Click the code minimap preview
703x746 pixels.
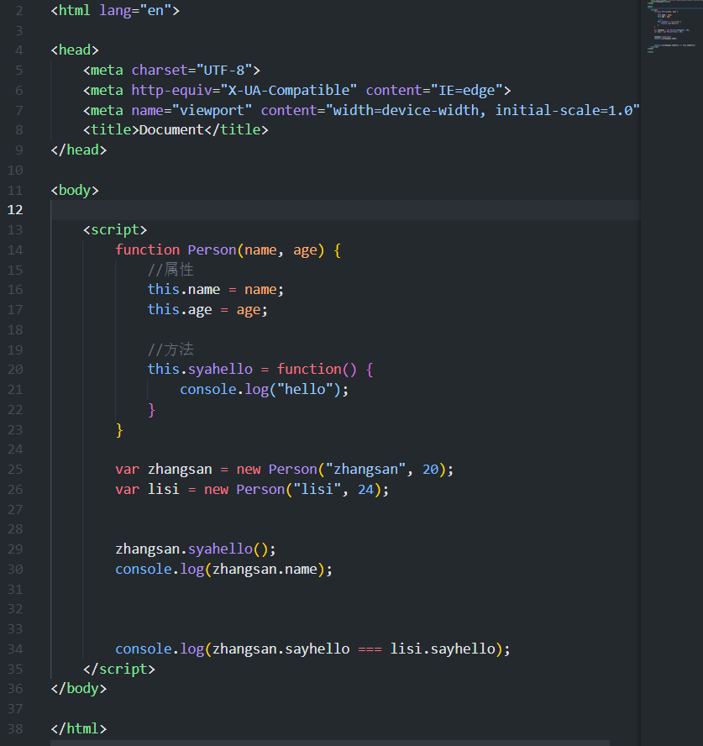point(671,26)
